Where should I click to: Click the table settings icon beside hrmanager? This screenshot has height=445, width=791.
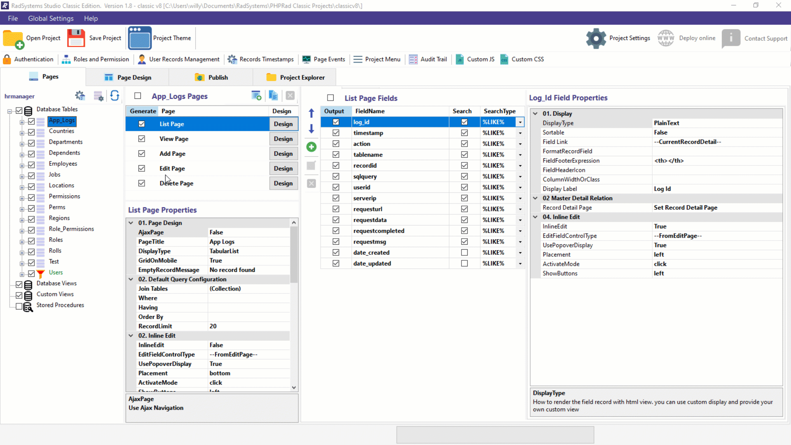coord(98,96)
